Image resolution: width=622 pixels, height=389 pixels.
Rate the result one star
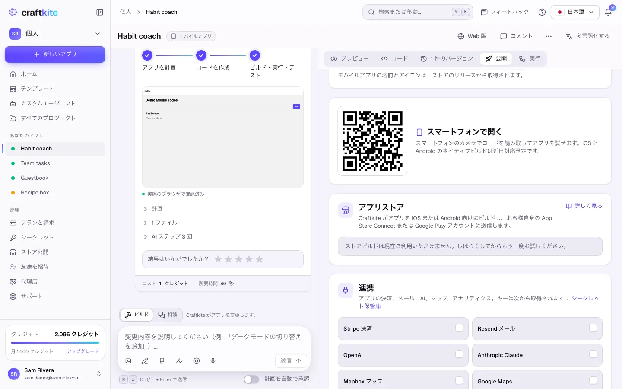pos(218,259)
